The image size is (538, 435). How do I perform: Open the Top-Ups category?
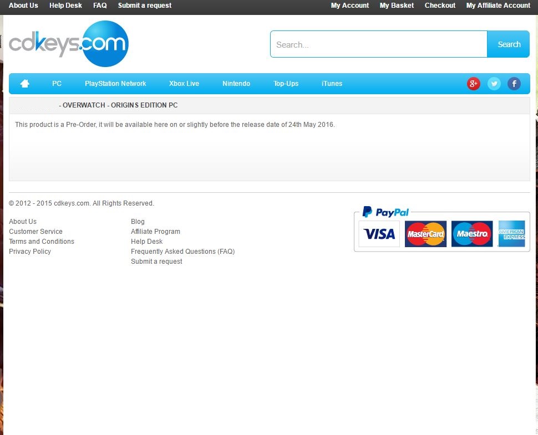pos(286,84)
